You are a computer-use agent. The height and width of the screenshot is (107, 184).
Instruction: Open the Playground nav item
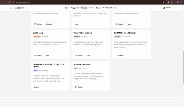click(75, 8)
